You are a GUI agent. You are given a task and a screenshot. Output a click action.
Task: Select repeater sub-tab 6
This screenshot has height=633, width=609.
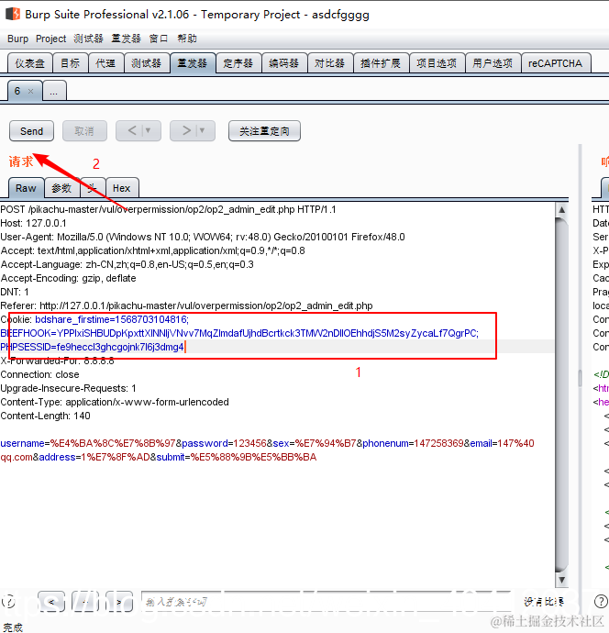(x=17, y=91)
